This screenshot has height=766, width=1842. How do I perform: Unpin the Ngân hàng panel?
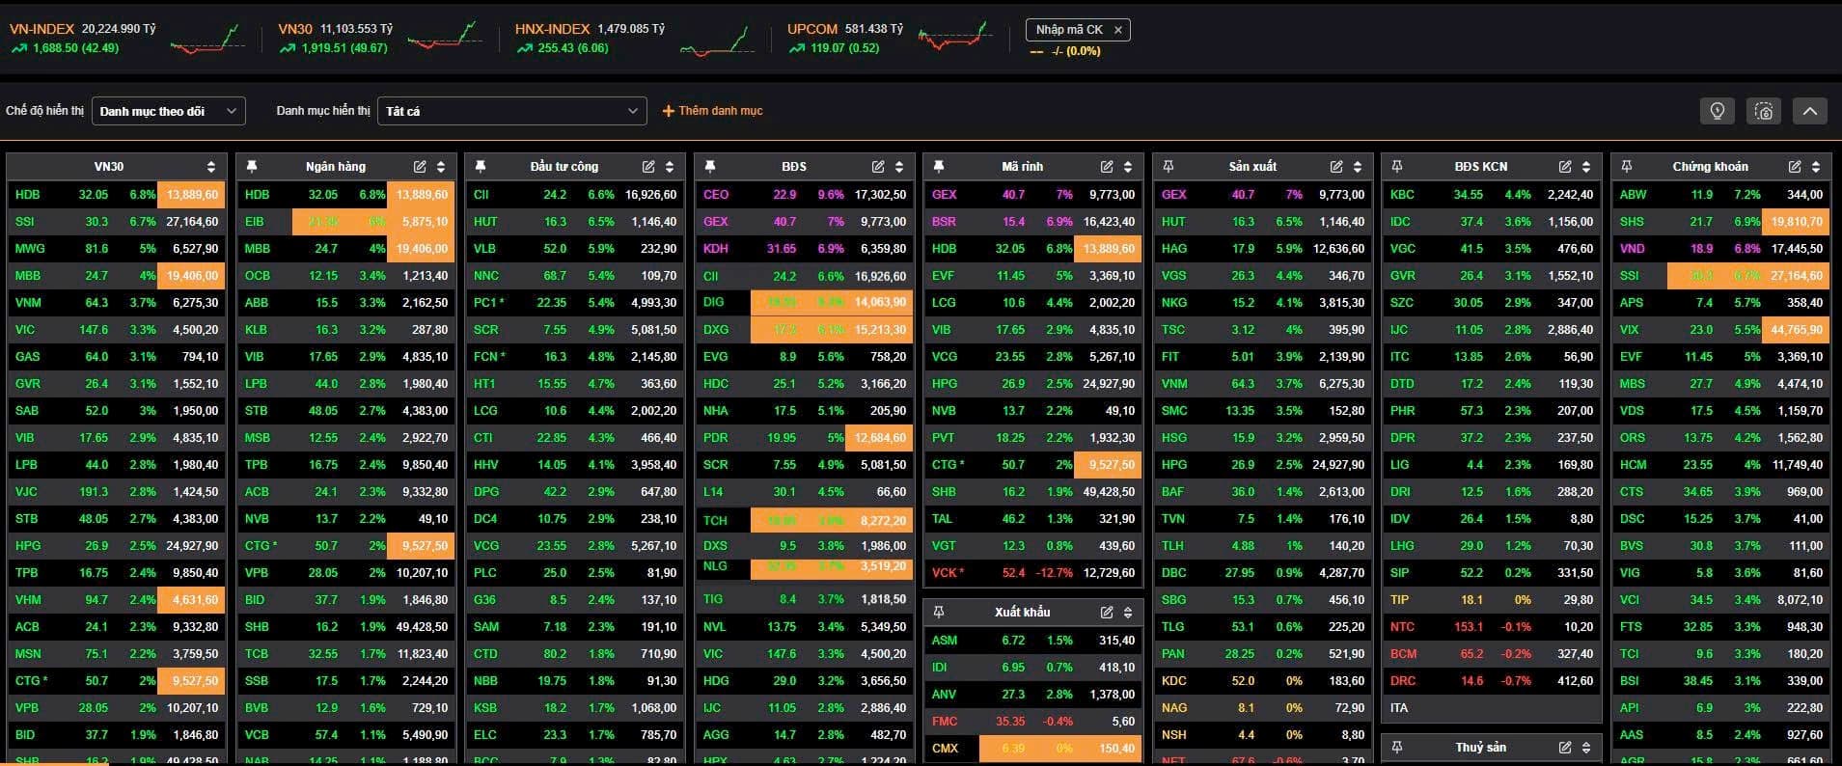tap(252, 167)
